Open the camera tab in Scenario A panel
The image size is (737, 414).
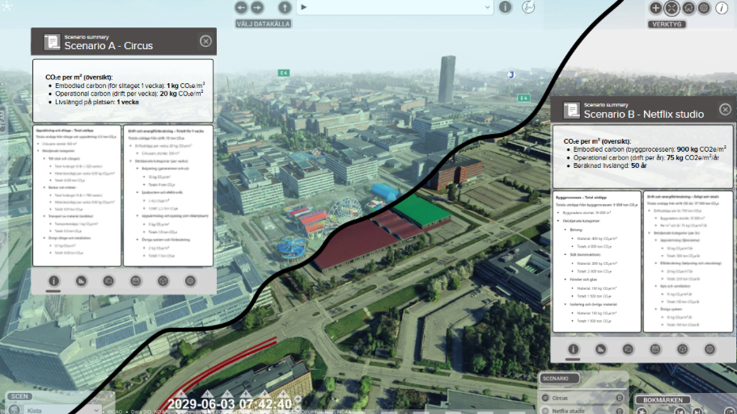point(108,281)
